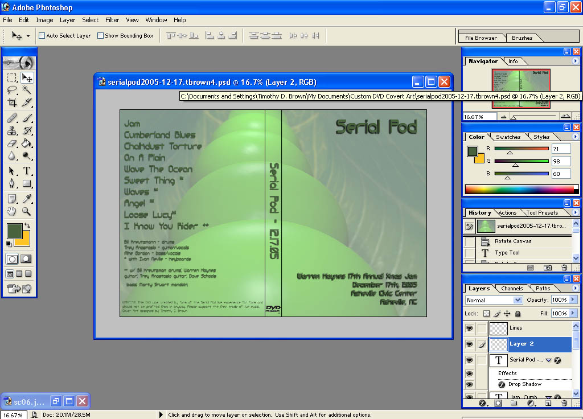Select the Zoom magnifier tool

click(x=27, y=211)
